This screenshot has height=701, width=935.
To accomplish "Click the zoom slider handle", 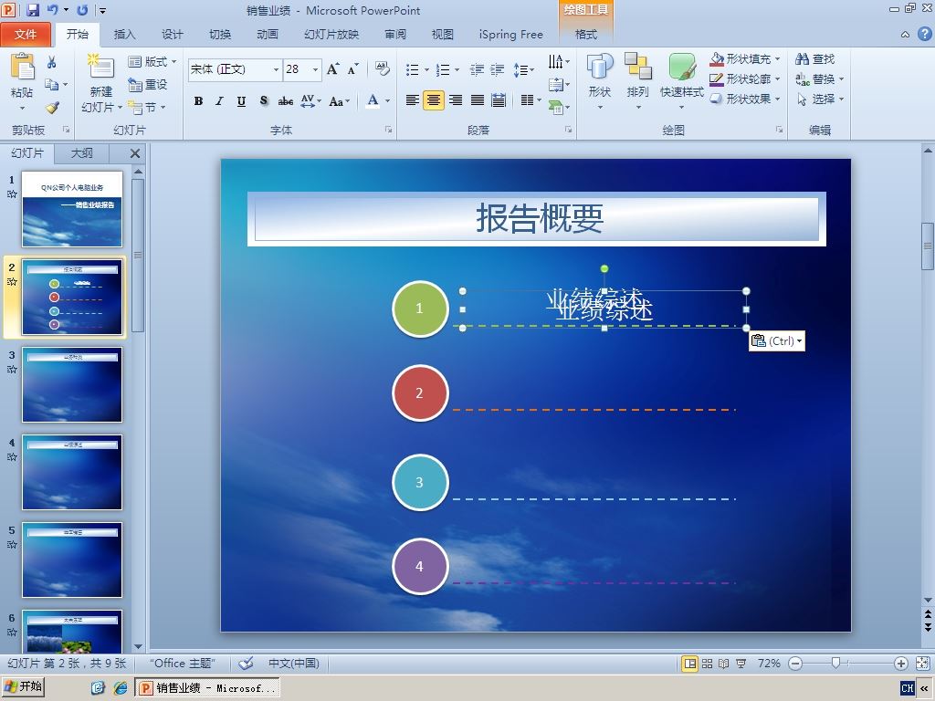I will point(836,664).
